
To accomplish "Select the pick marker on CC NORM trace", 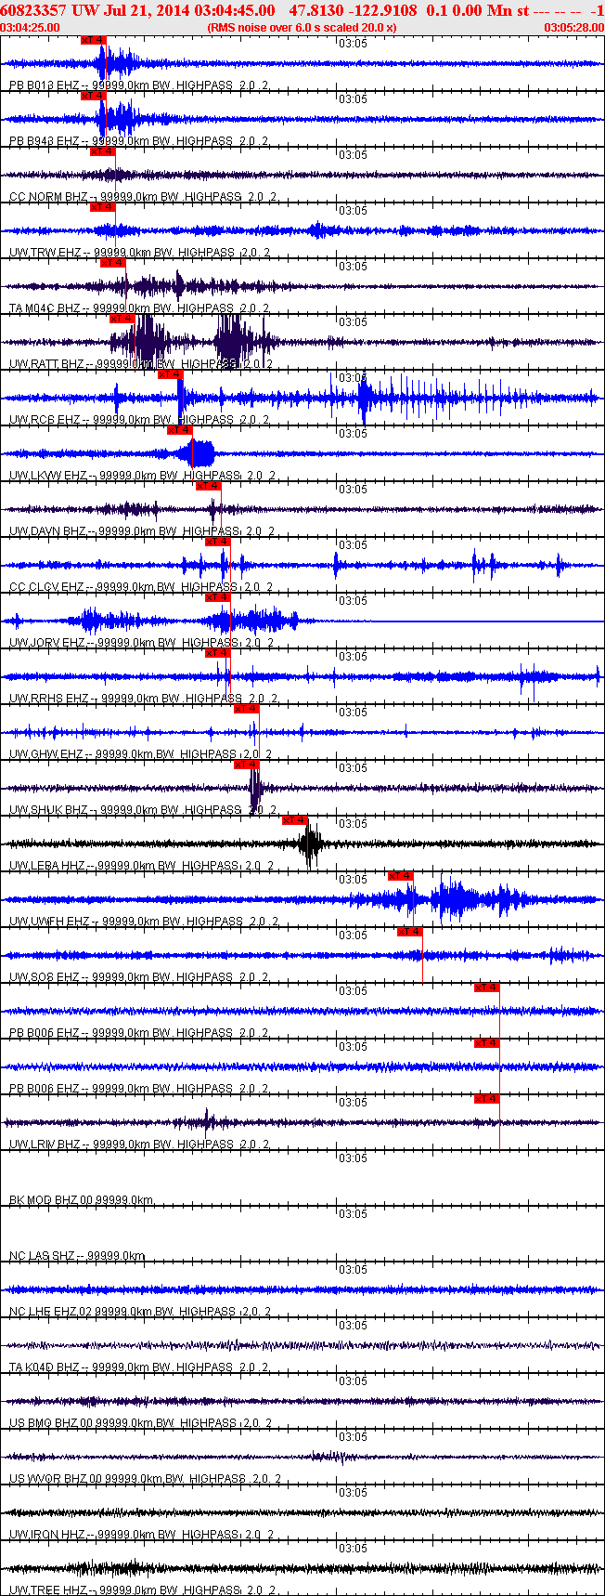I will coord(103,151).
